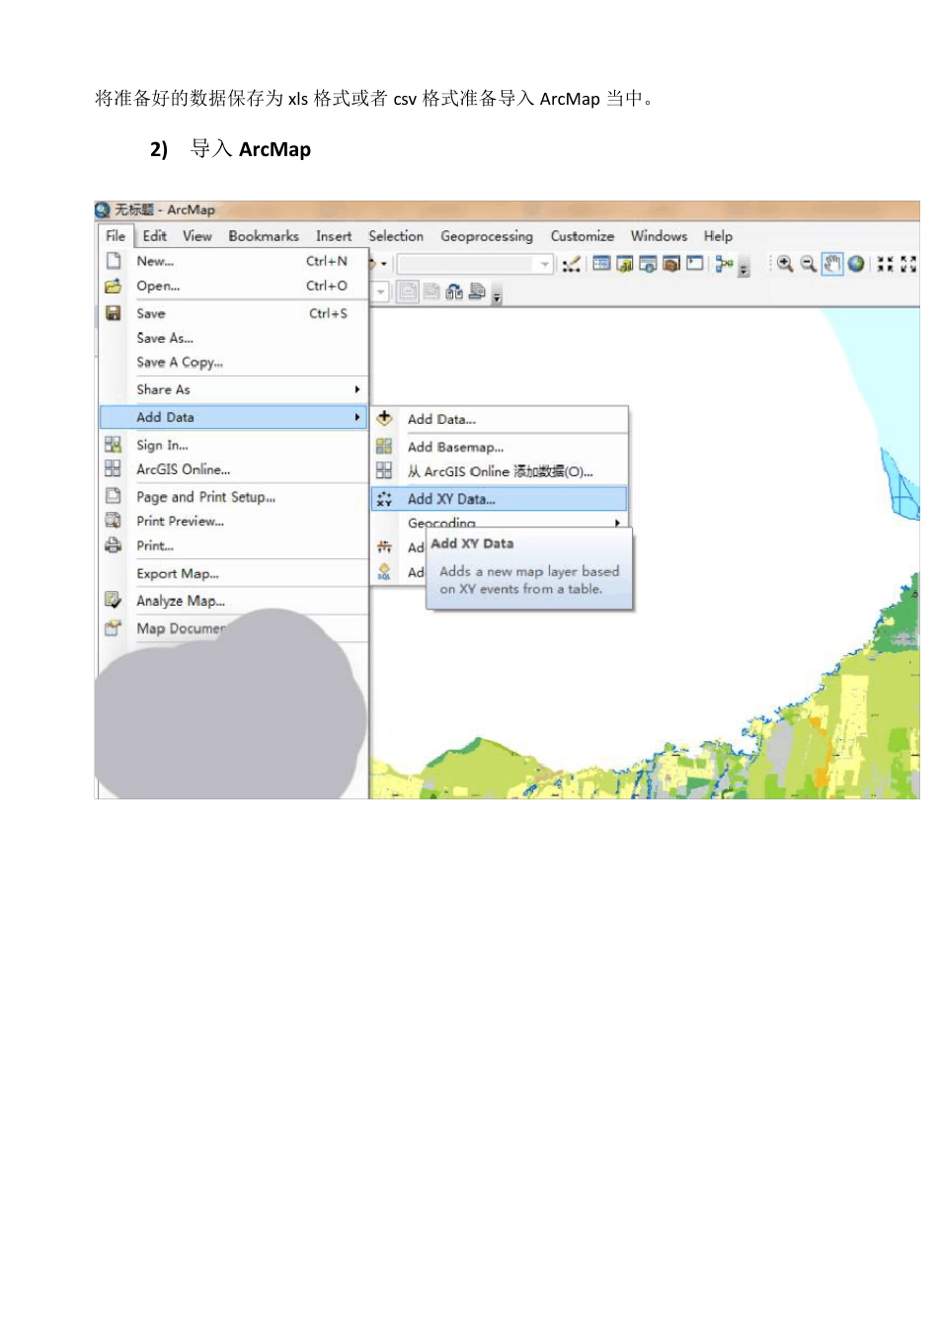938x1328 pixels.
Task: Click the Page and Print Setup icon
Action: [114, 496]
